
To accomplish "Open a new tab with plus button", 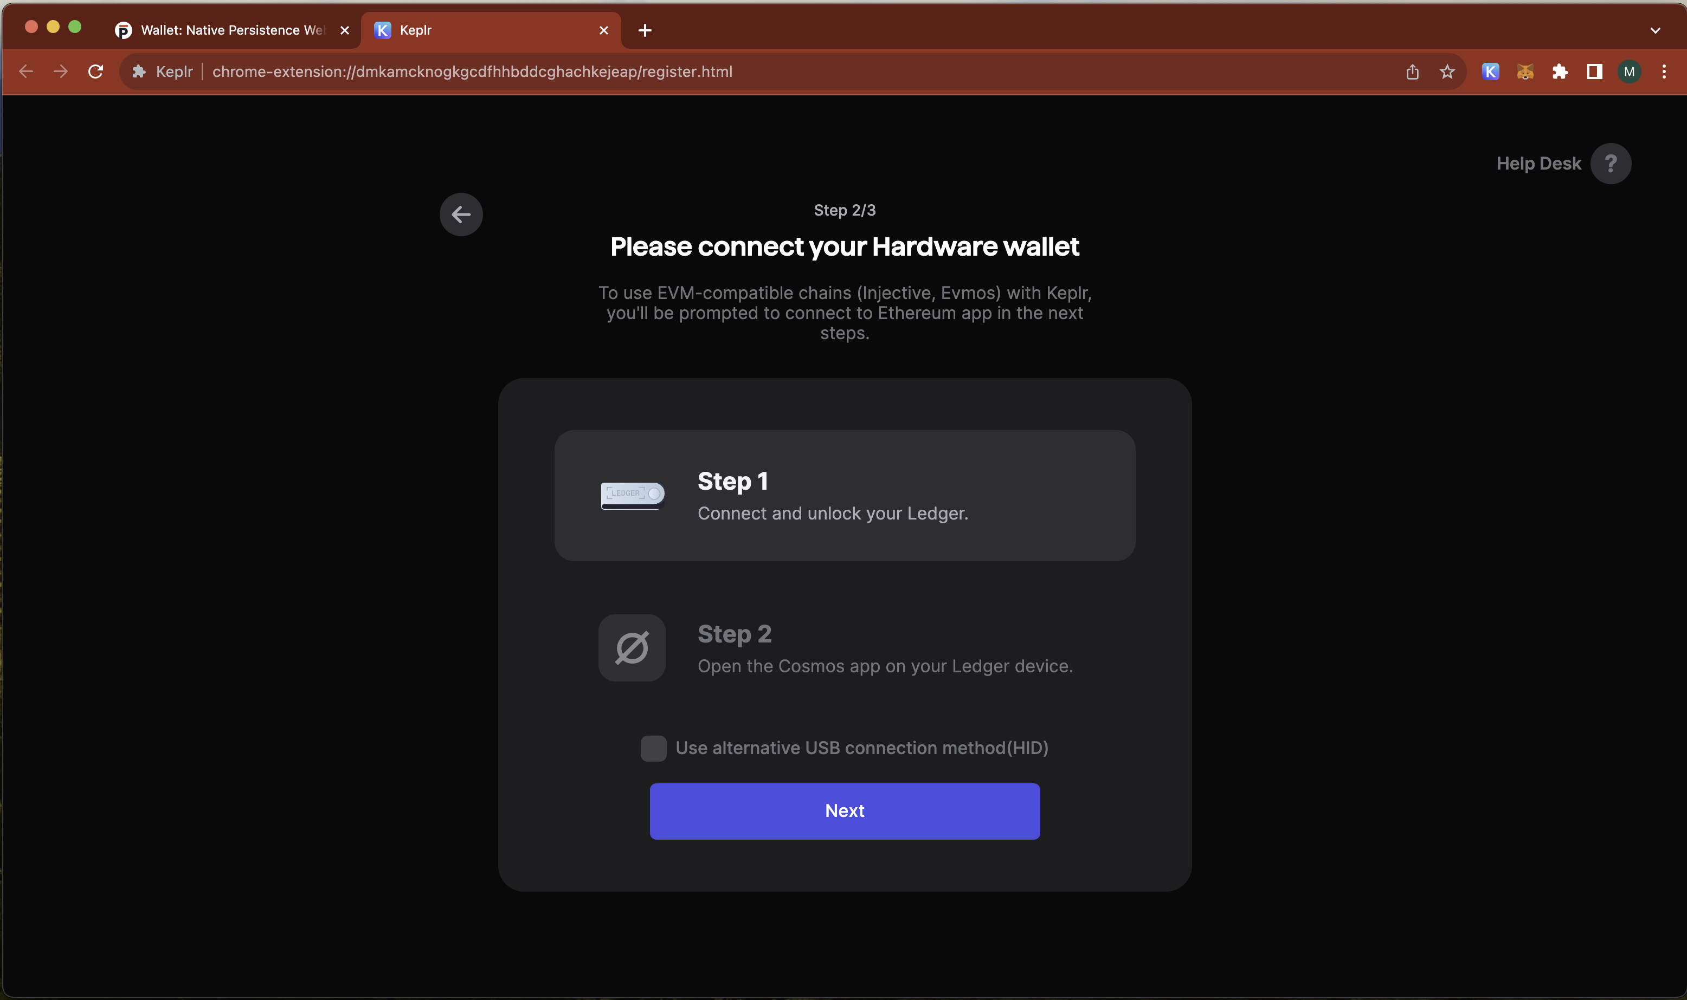I will tap(645, 30).
